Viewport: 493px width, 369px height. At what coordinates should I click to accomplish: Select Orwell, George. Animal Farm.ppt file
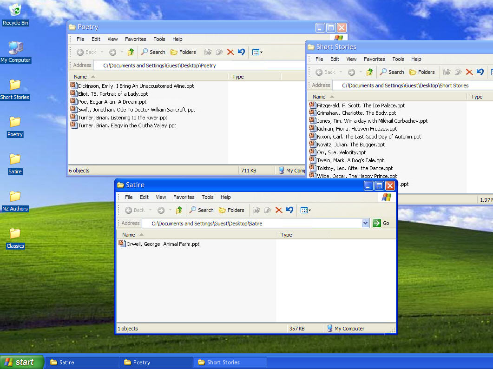tap(163, 244)
